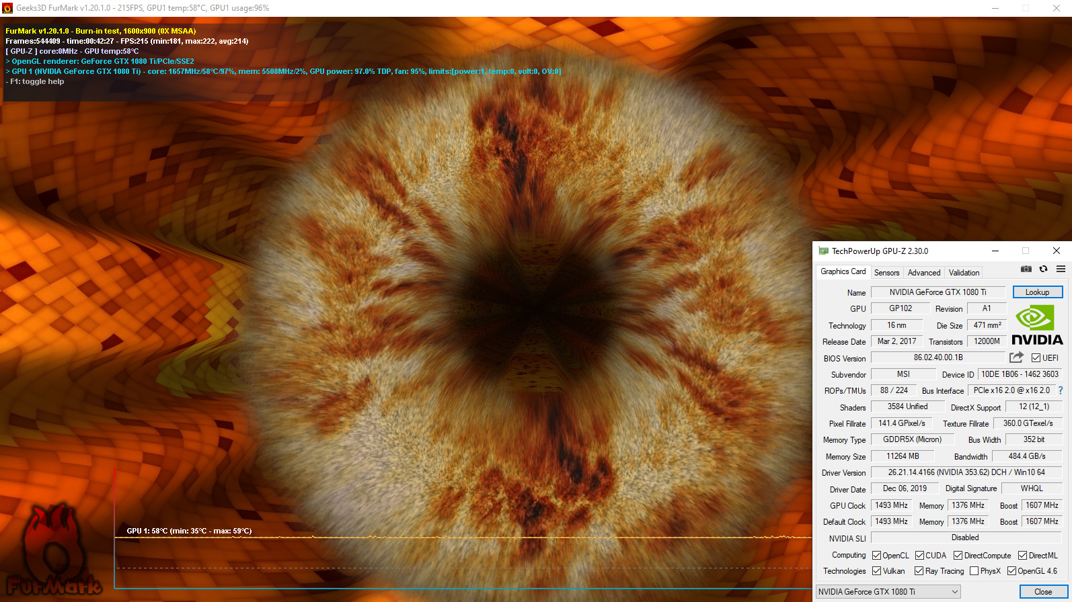Click the Lookup button

1038,292
